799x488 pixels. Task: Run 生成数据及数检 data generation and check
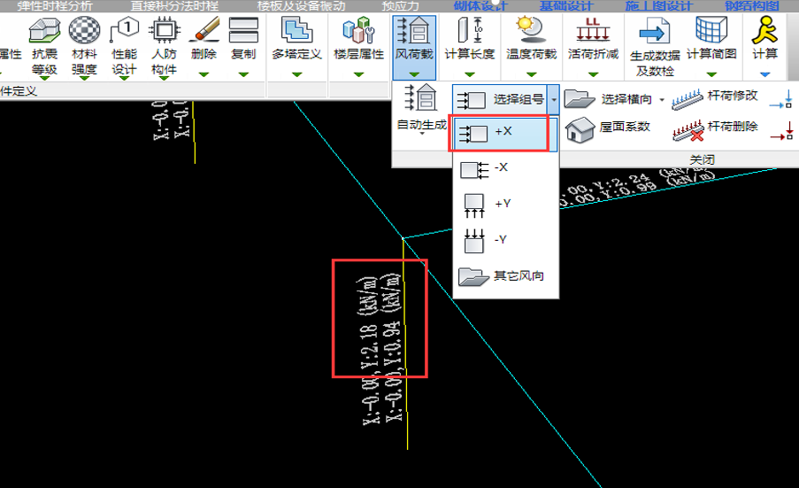tap(656, 46)
